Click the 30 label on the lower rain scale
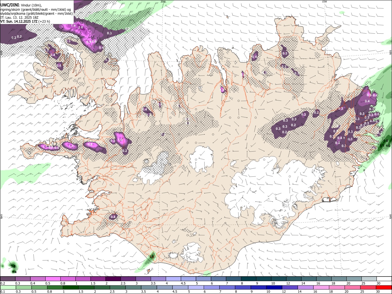Viewport: 392px width, 294px height. pos(378,292)
